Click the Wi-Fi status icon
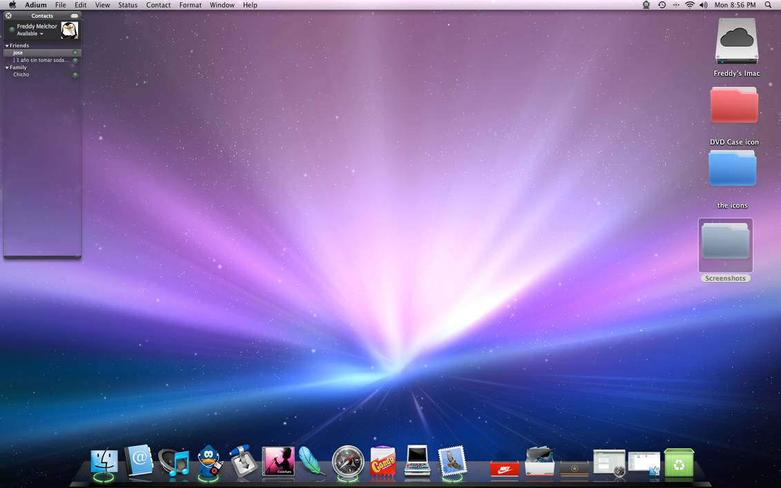781x488 pixels. pyautogui.click(x=689, y=5)
